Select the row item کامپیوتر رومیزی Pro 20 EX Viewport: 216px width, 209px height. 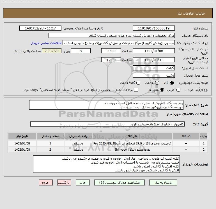[x=132, y=143]
